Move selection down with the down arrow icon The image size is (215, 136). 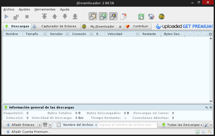(x=65, y=16)
